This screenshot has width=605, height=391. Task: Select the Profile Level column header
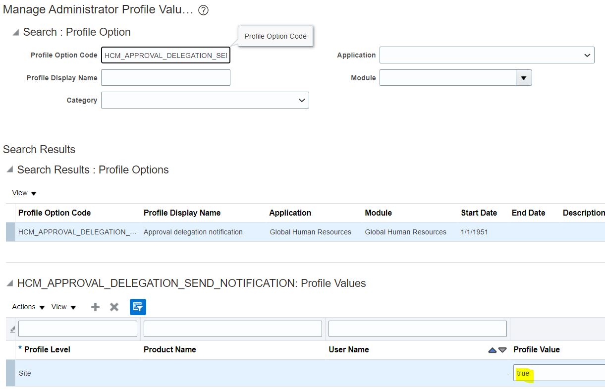pos(47,350)
